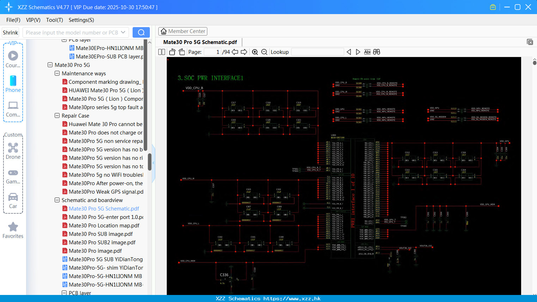537x302 pixels.
Task: Open Mate30Pro After power-on case
Action: coord(103,183)
